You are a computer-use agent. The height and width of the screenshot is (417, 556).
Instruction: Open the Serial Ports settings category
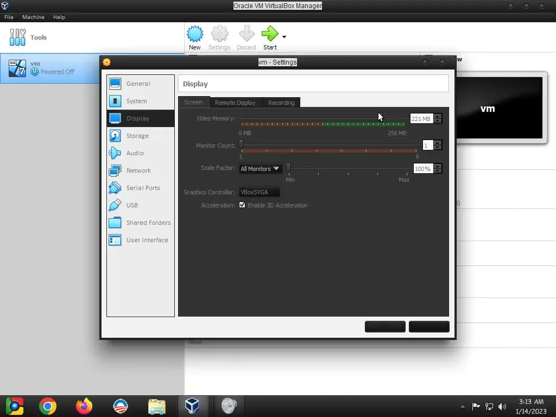[x=141, y=188]
